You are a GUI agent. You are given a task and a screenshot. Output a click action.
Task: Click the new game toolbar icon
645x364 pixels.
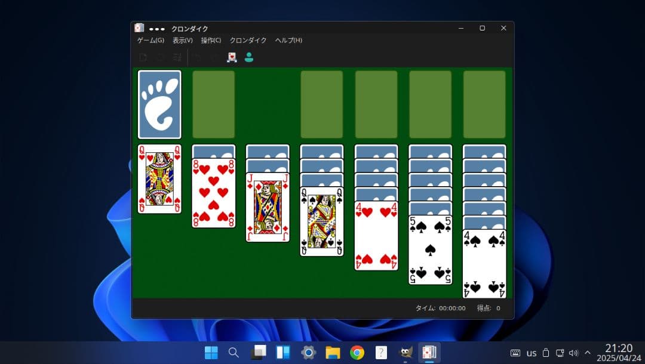143,57
